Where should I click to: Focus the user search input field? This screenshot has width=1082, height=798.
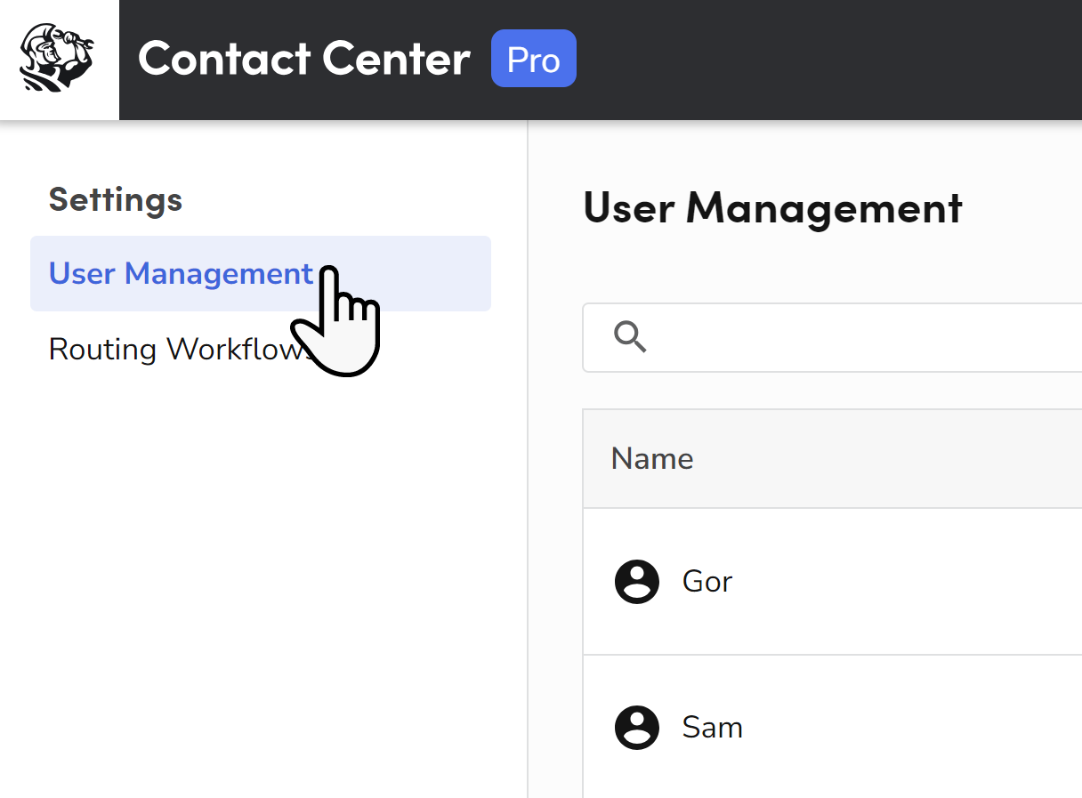coord(832,337)
